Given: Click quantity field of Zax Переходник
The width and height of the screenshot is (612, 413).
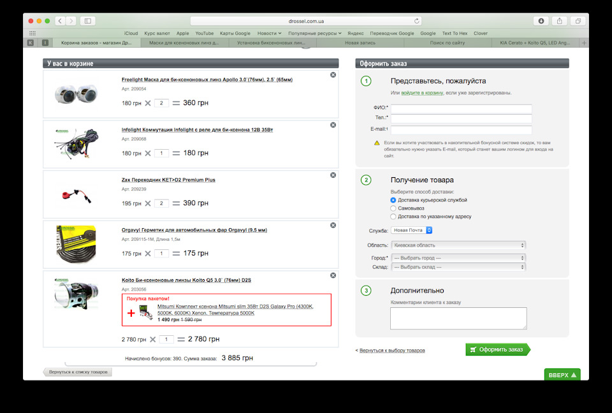Looking at the screenshot, I should [161, 203].
